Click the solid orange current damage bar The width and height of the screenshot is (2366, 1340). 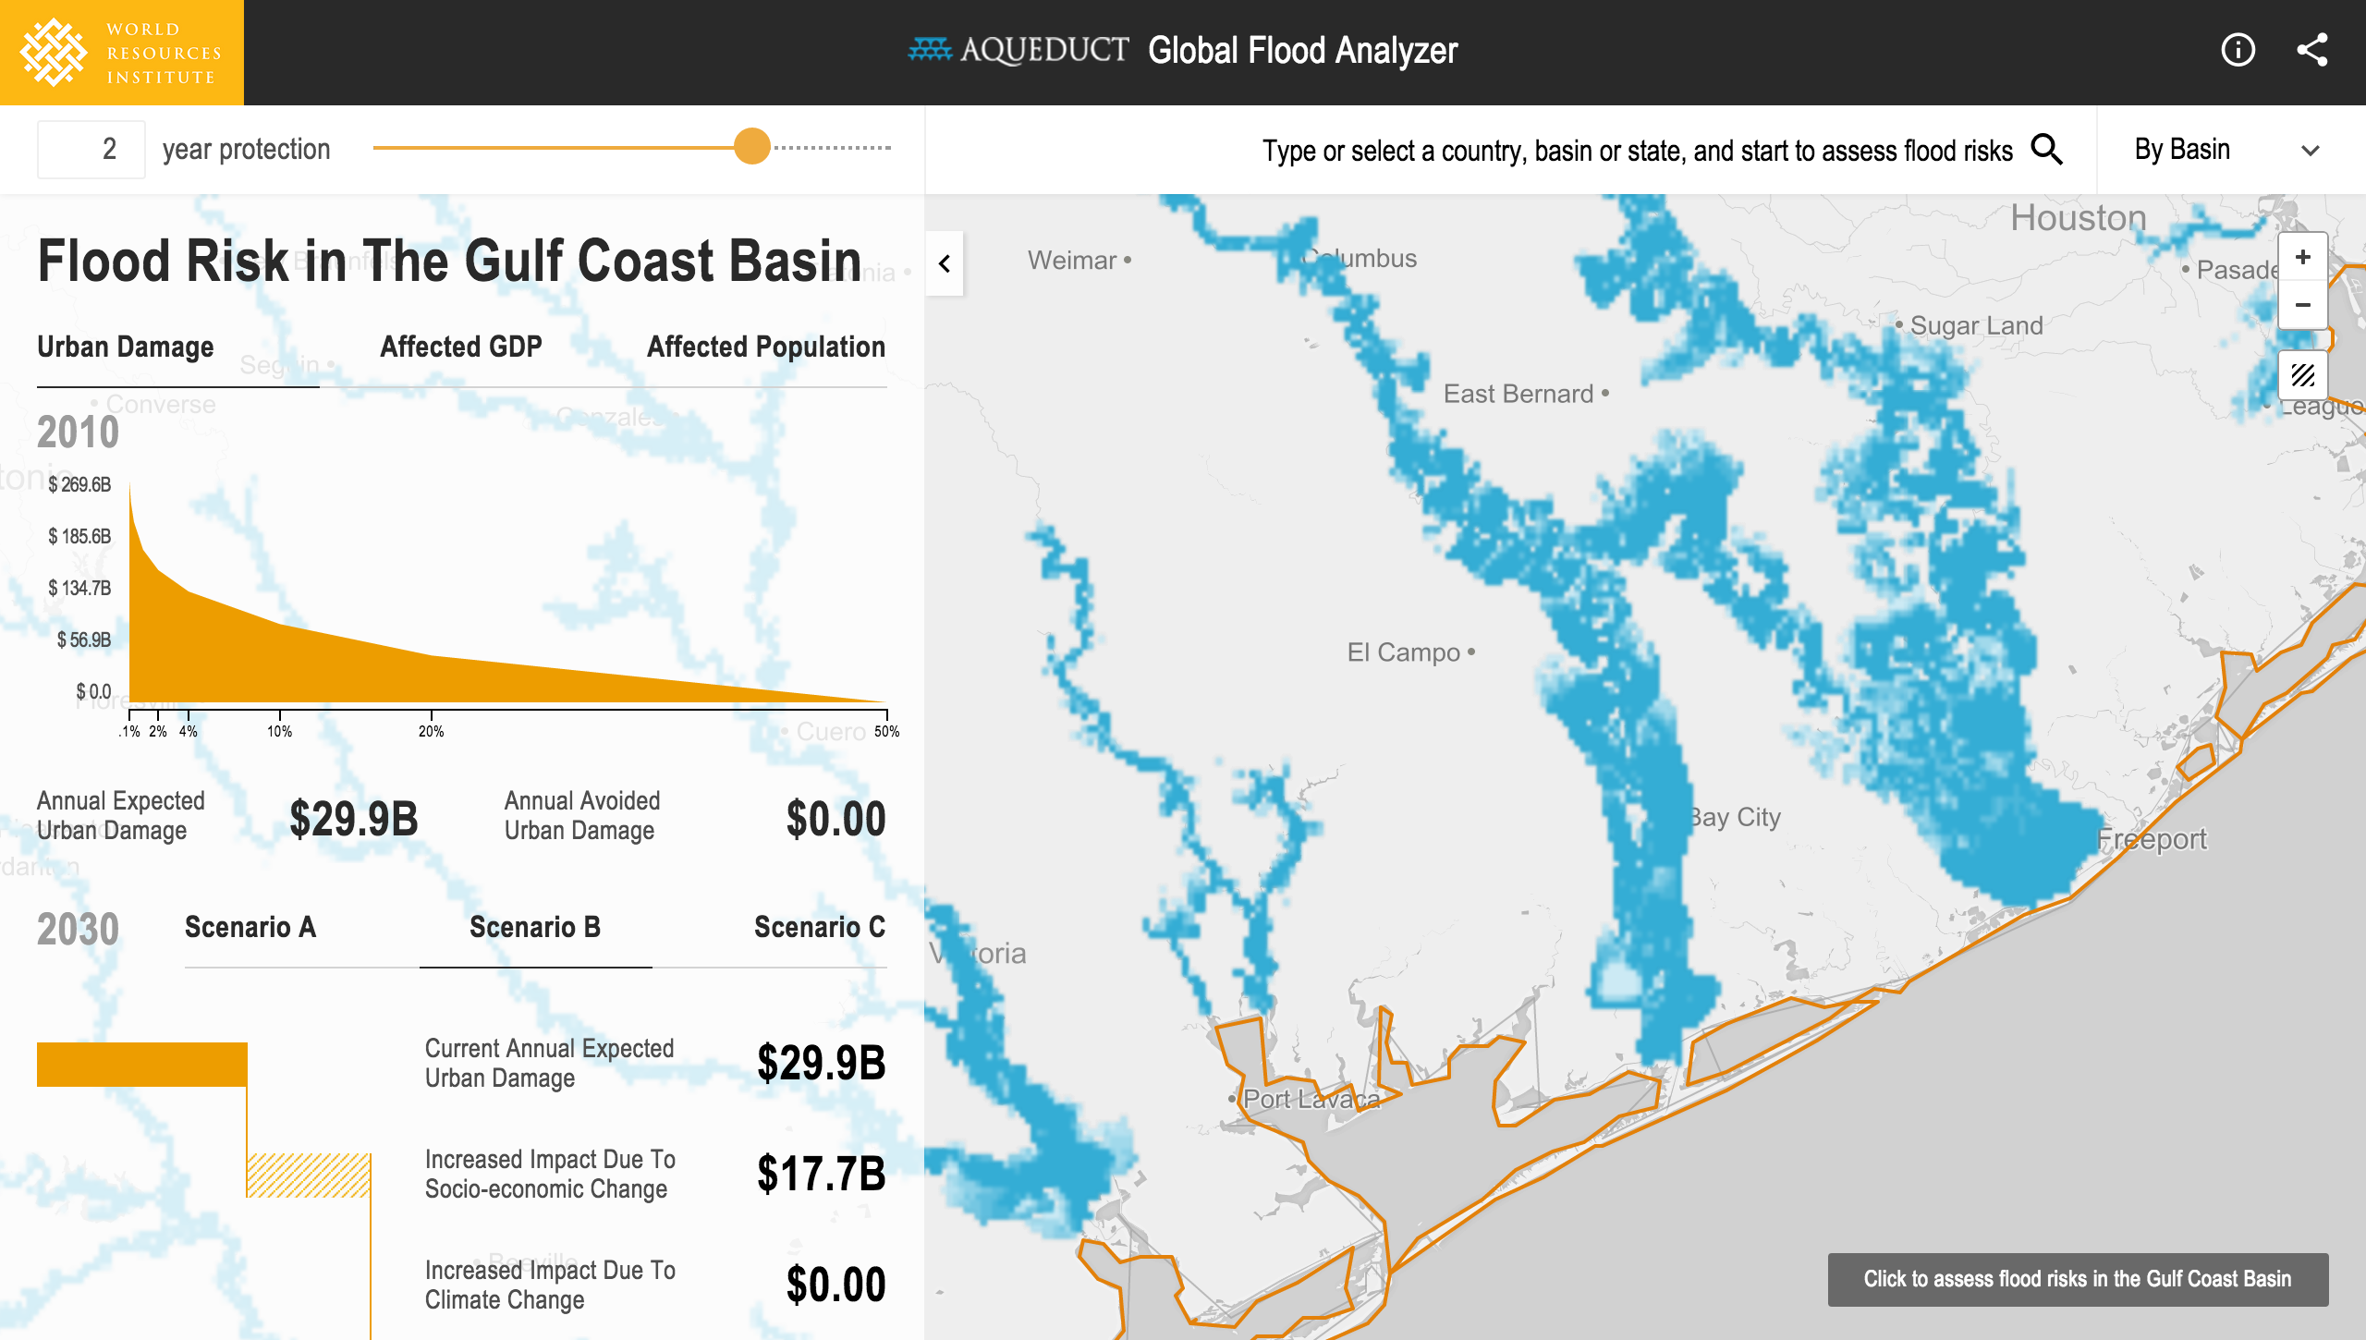point(142,1065)
